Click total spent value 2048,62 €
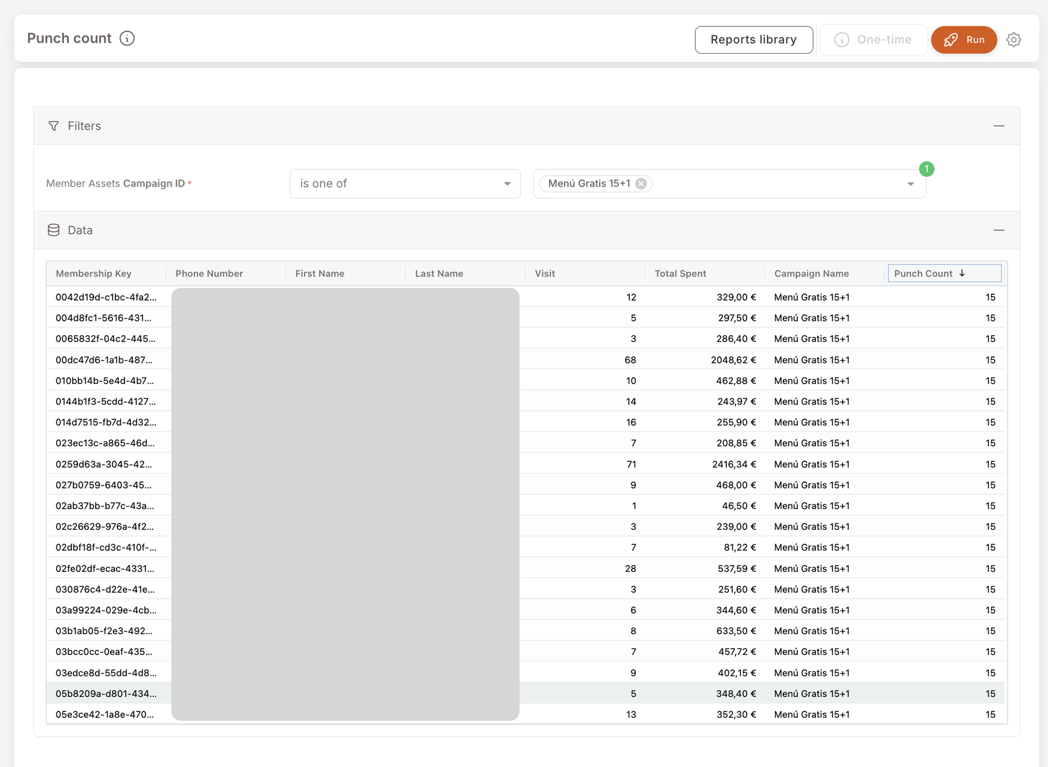This screenshot has width=1048, height=767. tap(734, 360)
